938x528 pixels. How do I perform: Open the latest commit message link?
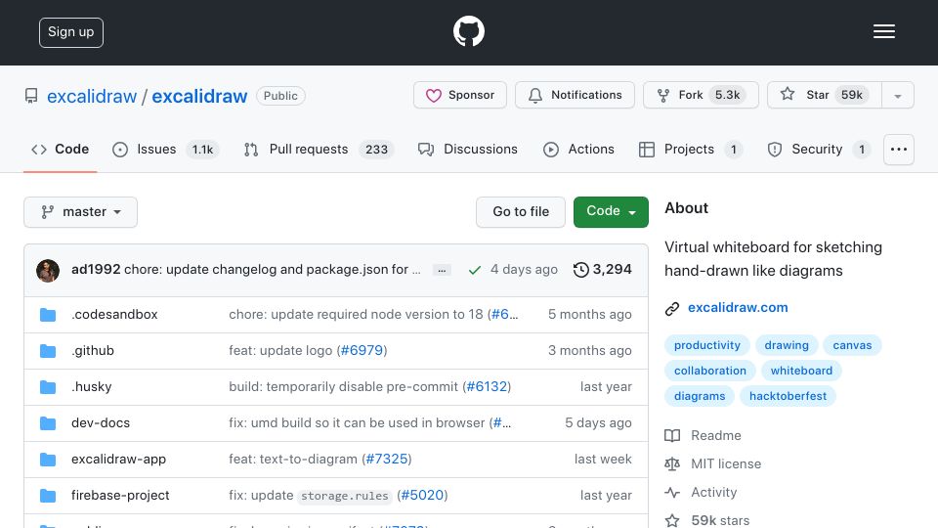[x=273, y=270]
